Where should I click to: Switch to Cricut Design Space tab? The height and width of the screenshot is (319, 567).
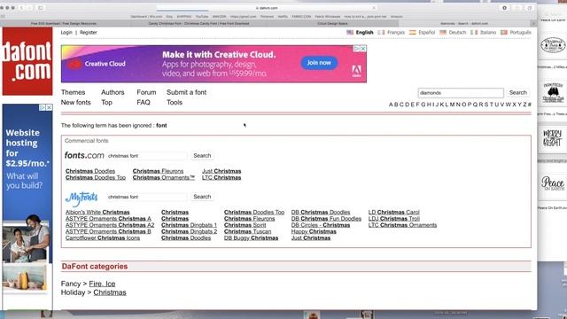coord(332,24)
